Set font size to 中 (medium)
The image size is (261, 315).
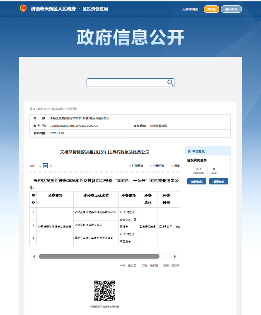click(45, 166)
